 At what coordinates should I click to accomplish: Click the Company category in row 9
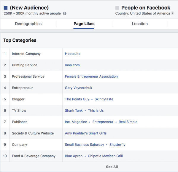pyautogui.click(x=20, y=145)
